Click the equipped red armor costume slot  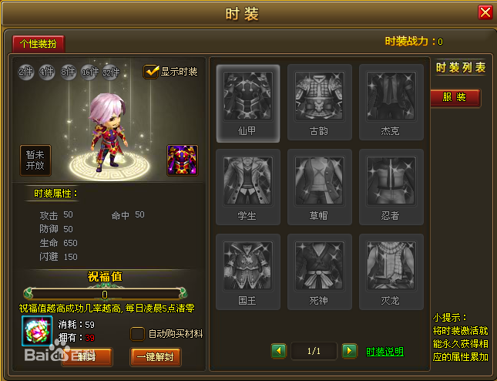tap(183, 160)
